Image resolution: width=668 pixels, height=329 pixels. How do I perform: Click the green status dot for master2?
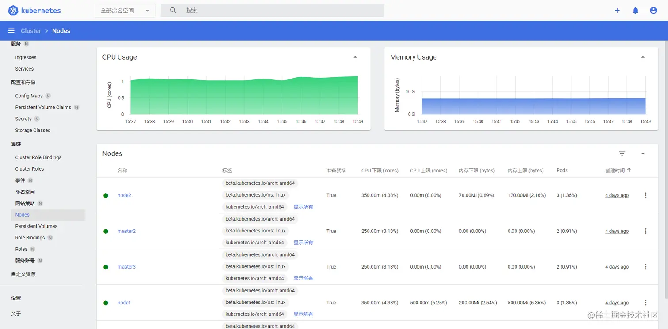coord(106,231)
